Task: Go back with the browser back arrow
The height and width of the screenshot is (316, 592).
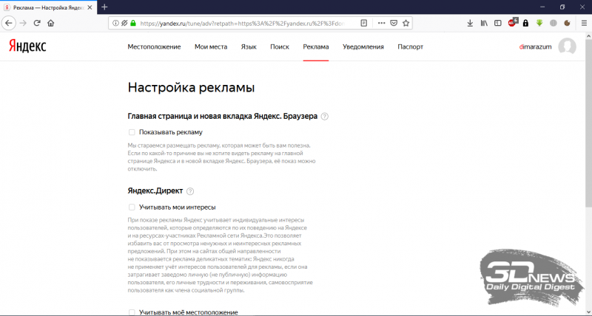Action: tap(8, 23)
